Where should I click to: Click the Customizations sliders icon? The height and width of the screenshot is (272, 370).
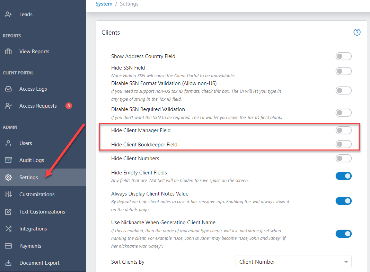(8, 194)
